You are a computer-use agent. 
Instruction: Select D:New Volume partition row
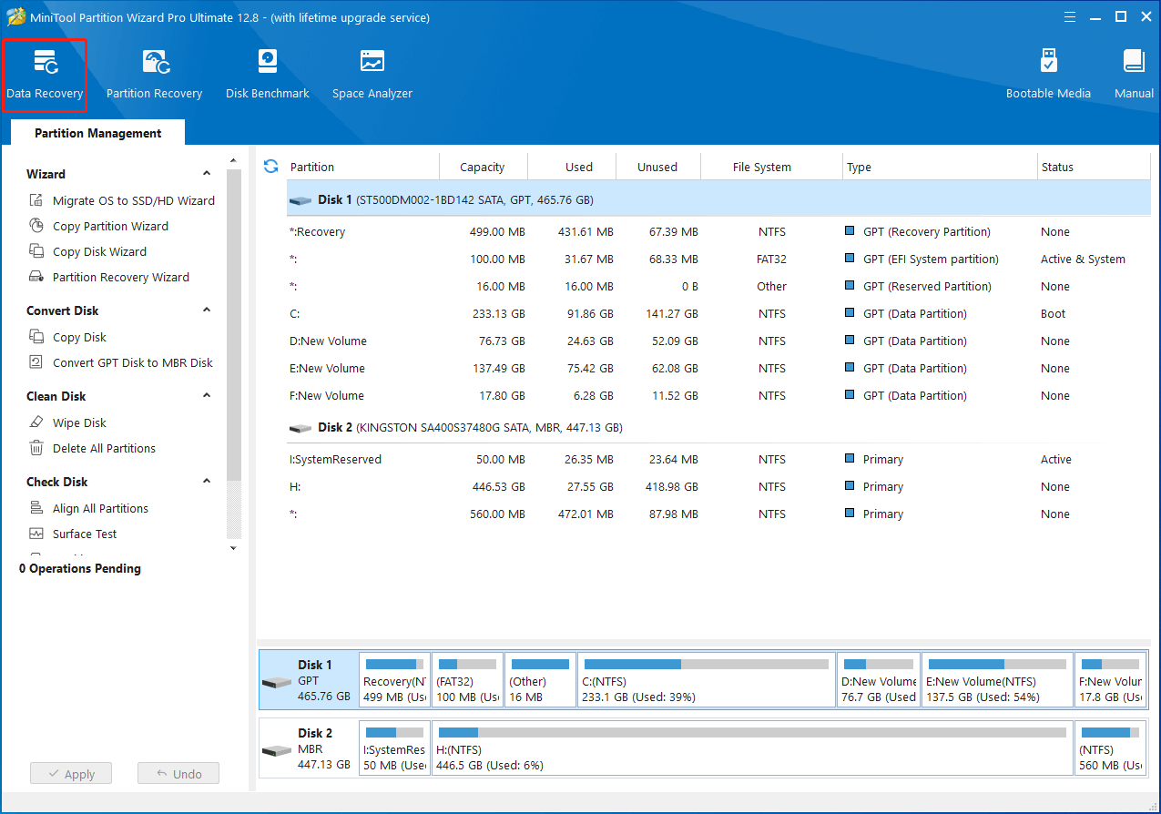click(x=718, y=341)
